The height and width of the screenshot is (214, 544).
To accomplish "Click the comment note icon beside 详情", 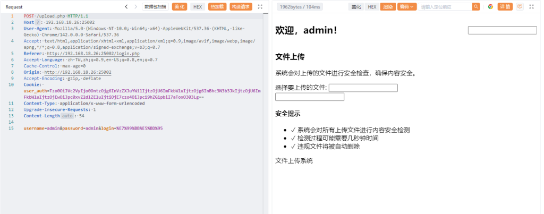I will pos(520,6).
